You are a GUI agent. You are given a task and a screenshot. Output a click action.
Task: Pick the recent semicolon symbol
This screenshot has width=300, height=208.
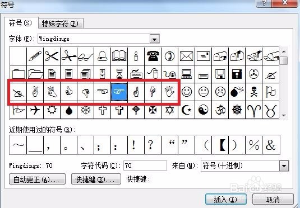click(x=103, y=145)
